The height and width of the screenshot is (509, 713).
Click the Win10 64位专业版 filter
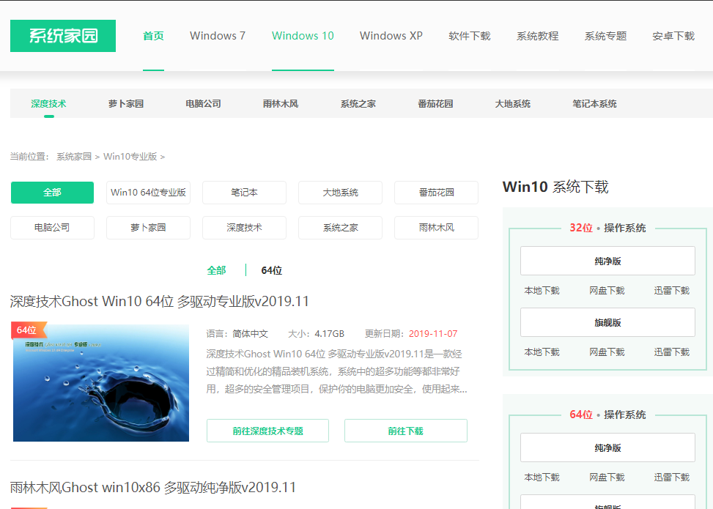[x=148, y=192]
